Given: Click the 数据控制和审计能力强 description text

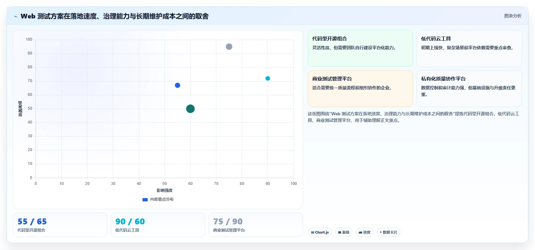Looking at the screenshot, I should click(x=468, y=91).
